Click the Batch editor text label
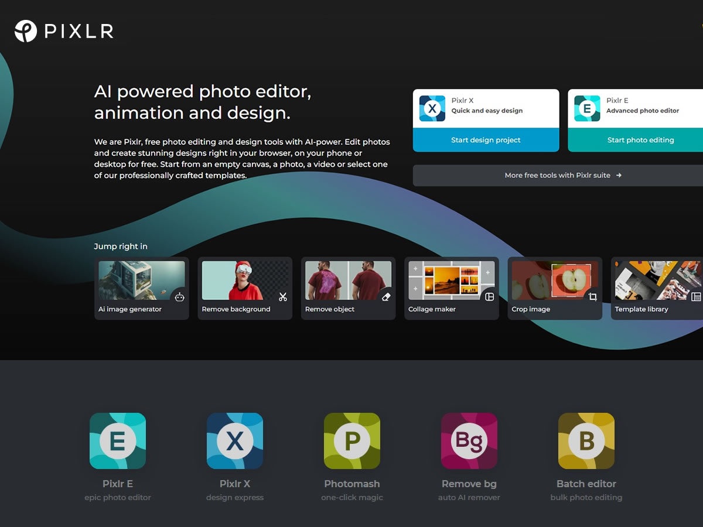 coord(586,484)
